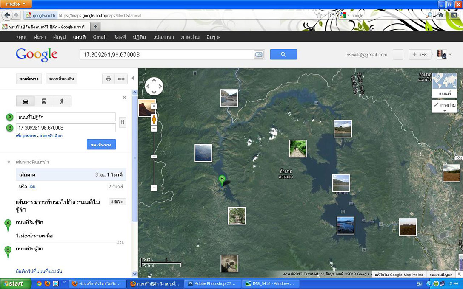Click the blue search magnifier button

point(283,54)
